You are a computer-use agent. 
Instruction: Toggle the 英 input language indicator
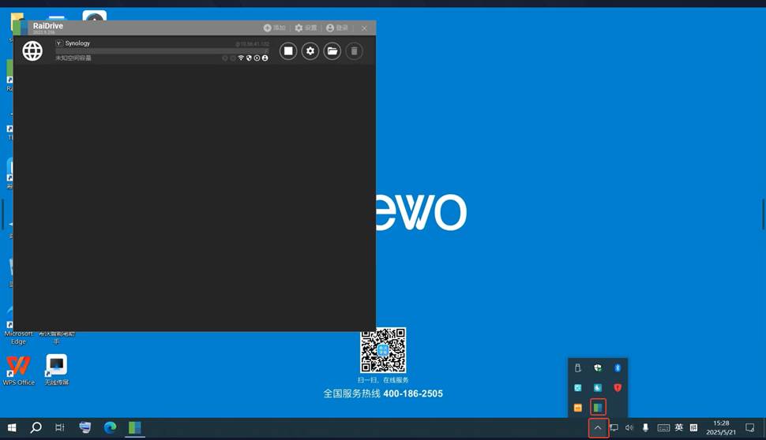click(678, 428)
